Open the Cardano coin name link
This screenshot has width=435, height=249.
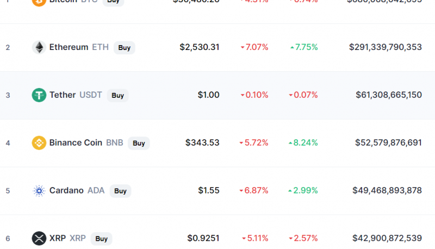[66, 190]
